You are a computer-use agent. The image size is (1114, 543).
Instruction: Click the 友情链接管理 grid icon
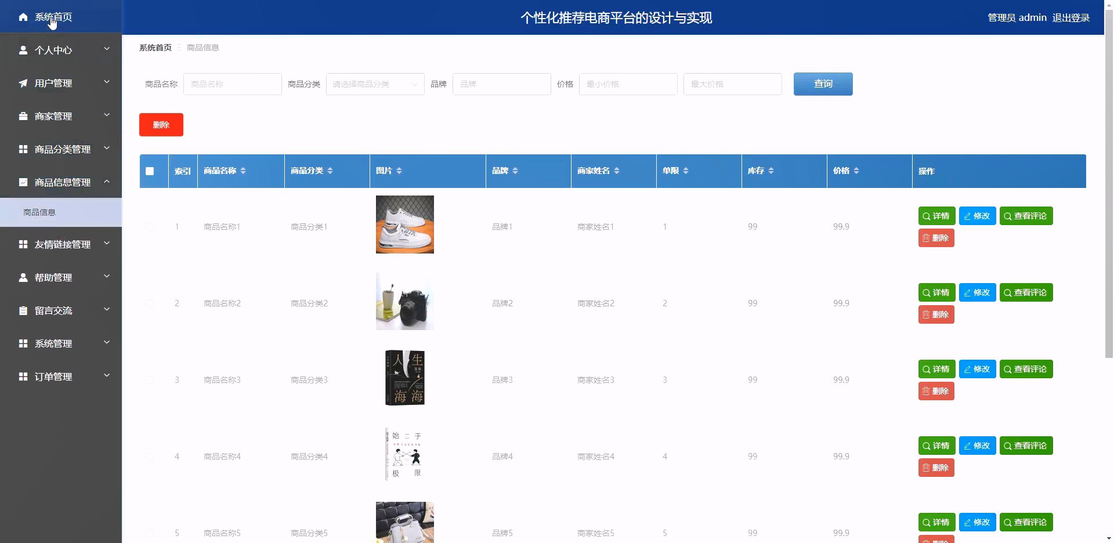click(23, 245)
